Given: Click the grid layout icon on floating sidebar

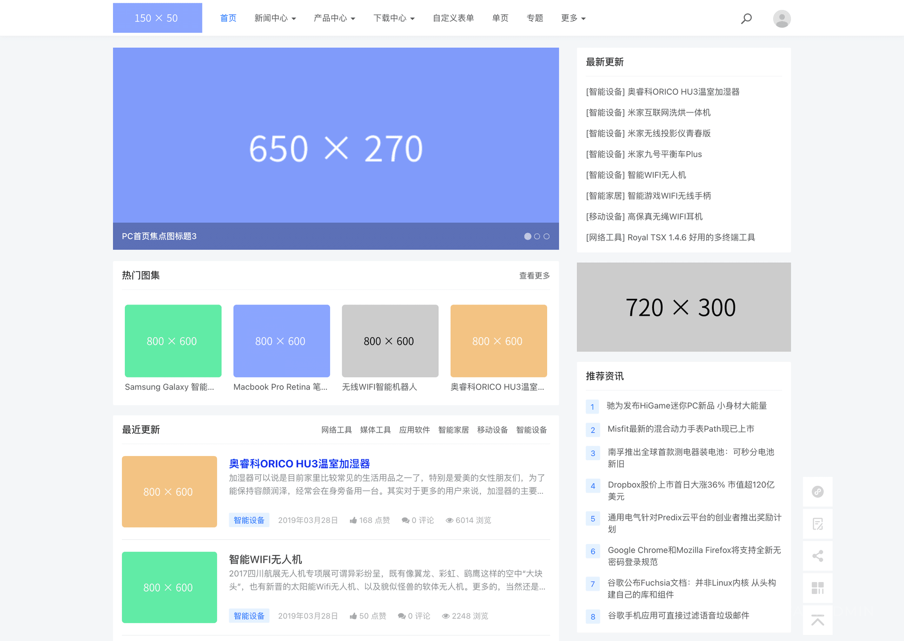Looking at the screenshot, I should coord(818,588).
